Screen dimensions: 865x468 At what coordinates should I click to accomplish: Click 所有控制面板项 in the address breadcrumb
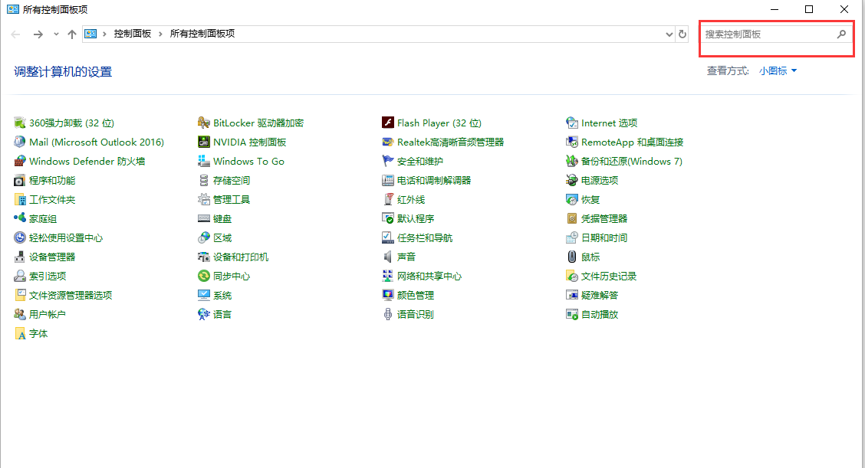tap(202, 34)
